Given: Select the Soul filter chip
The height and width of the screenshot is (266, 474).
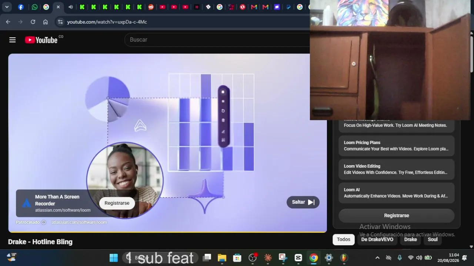Looking at the screenshot, I should click(x=433, y=239).
